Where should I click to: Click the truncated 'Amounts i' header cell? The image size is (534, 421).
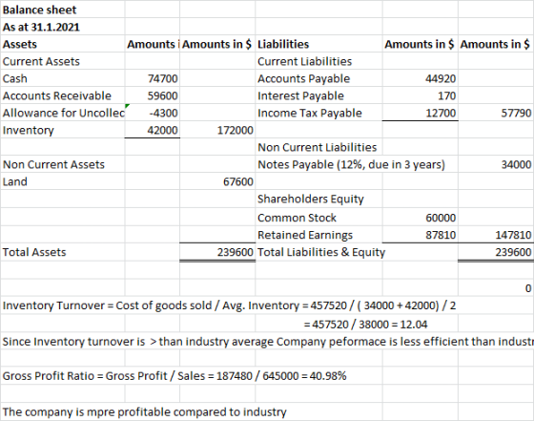click(152, 44)
